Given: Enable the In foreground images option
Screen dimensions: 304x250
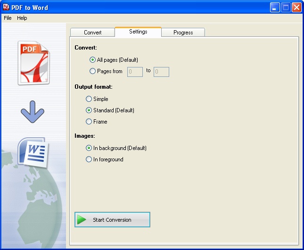Looking at the screenshot, I should 89,159.
